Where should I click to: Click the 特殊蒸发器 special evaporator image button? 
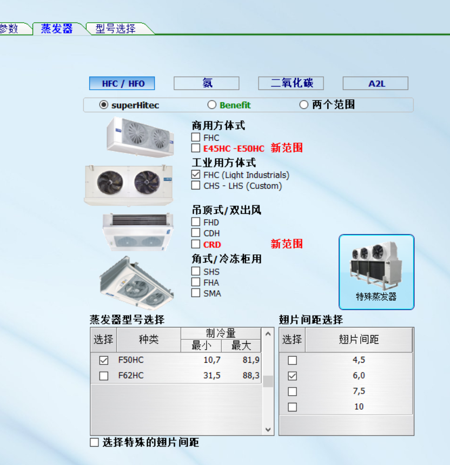tap(376, 271)
